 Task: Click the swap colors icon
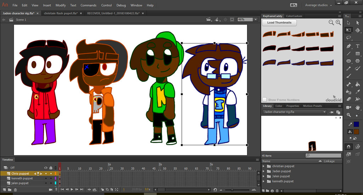point(354,138)
